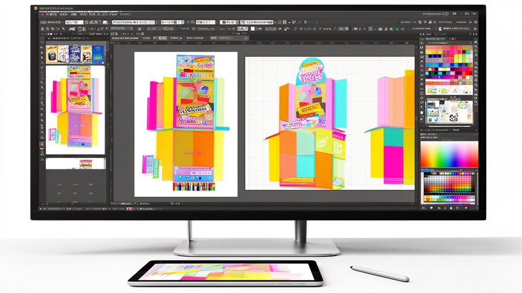This screenshot has width=522, height=293.
Task: Click the first icon at bottom of swatches panel
Action: pos(424,208)
